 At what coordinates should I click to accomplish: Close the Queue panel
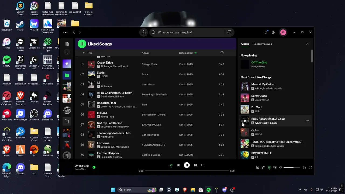(x=307, y=44)
